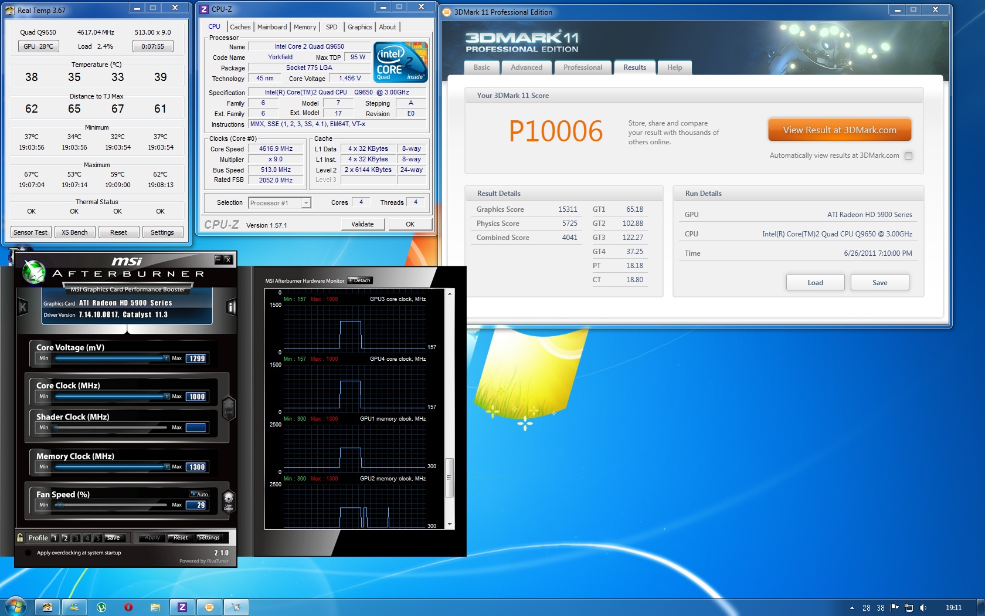Click Validate in CPU-Z
Image resolution: width=985 pixels, height=616 pixels.
(x=362, y=224)
